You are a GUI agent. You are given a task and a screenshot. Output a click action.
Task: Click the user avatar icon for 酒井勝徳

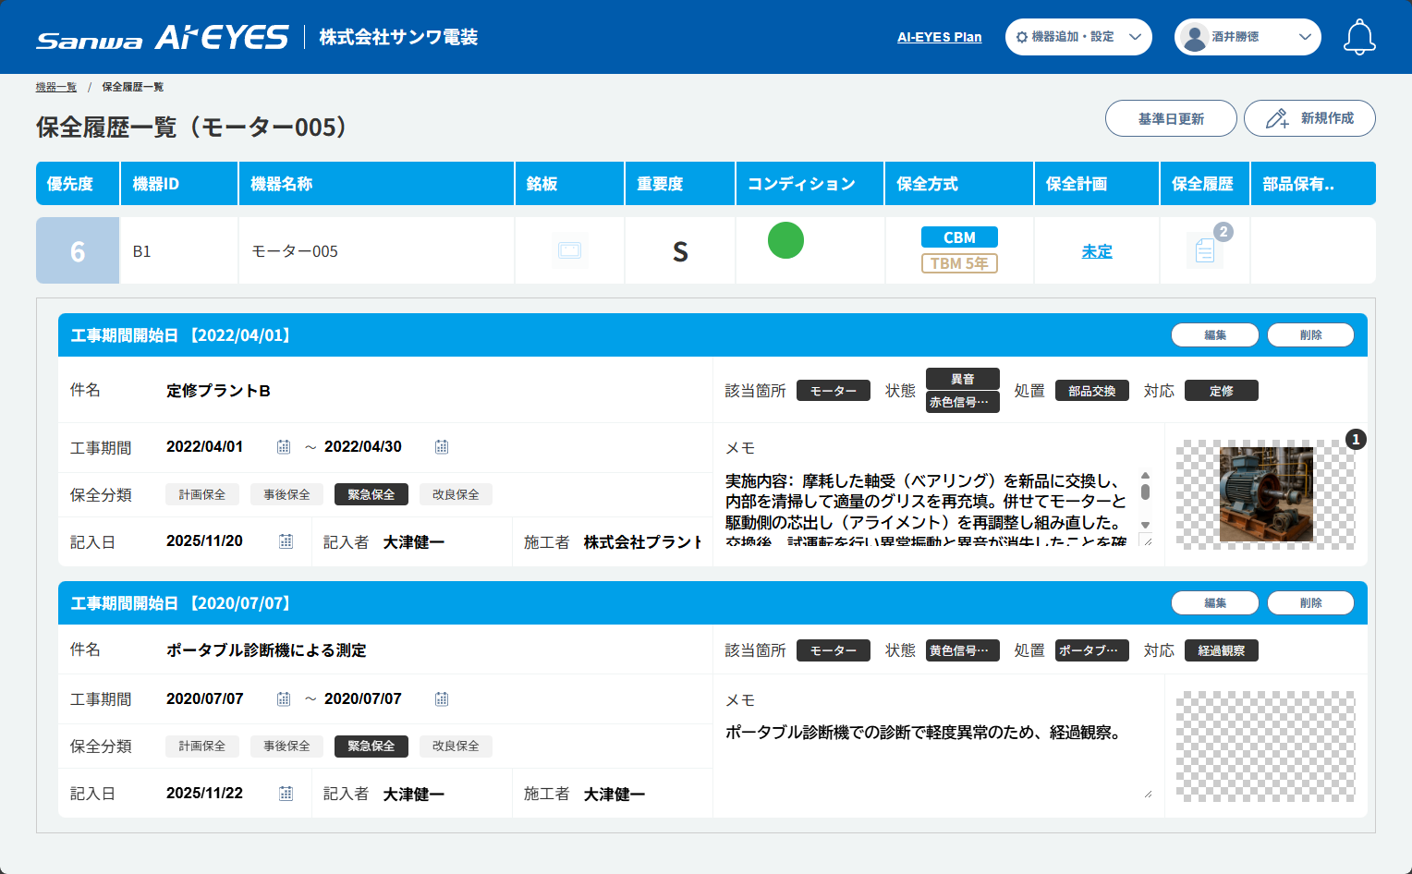pyautogui.click(x=1193, y=36)
